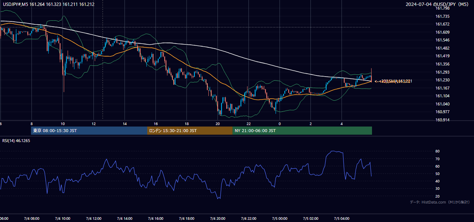
Task: Click price axis label 161.419
Action: pos(442,56)
